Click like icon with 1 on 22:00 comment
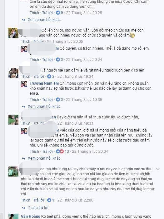The width and height of the screenshot is (164, 219). pyautogui.click(x=49, y=200)
